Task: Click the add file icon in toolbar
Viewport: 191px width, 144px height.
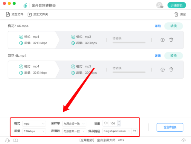Action: tap(8, 14)
